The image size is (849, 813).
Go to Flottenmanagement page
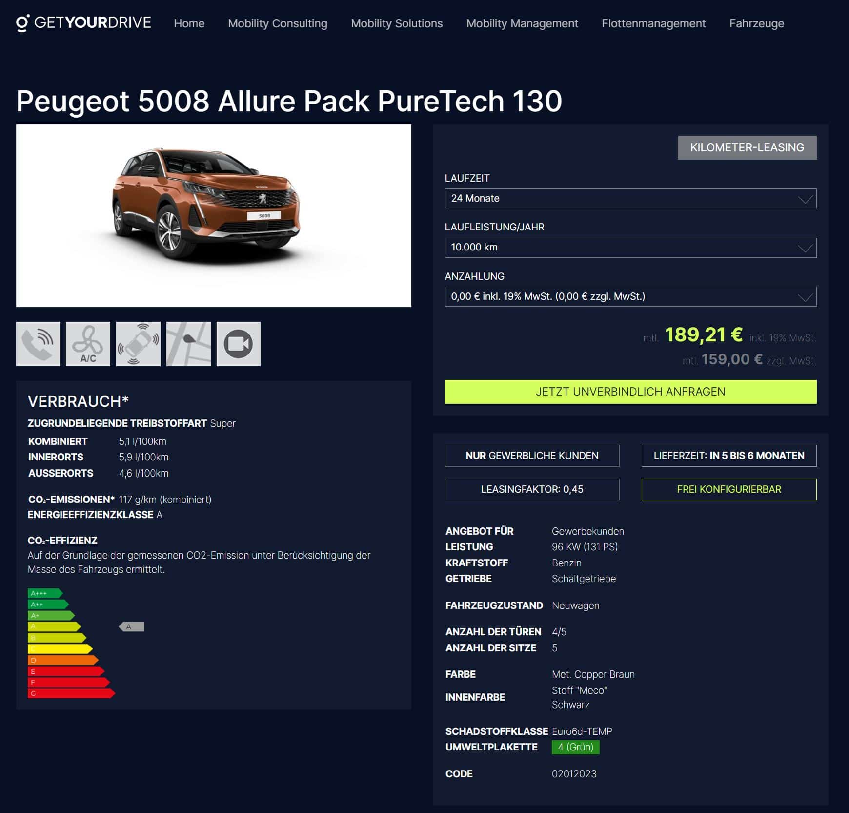coord(653,23)
